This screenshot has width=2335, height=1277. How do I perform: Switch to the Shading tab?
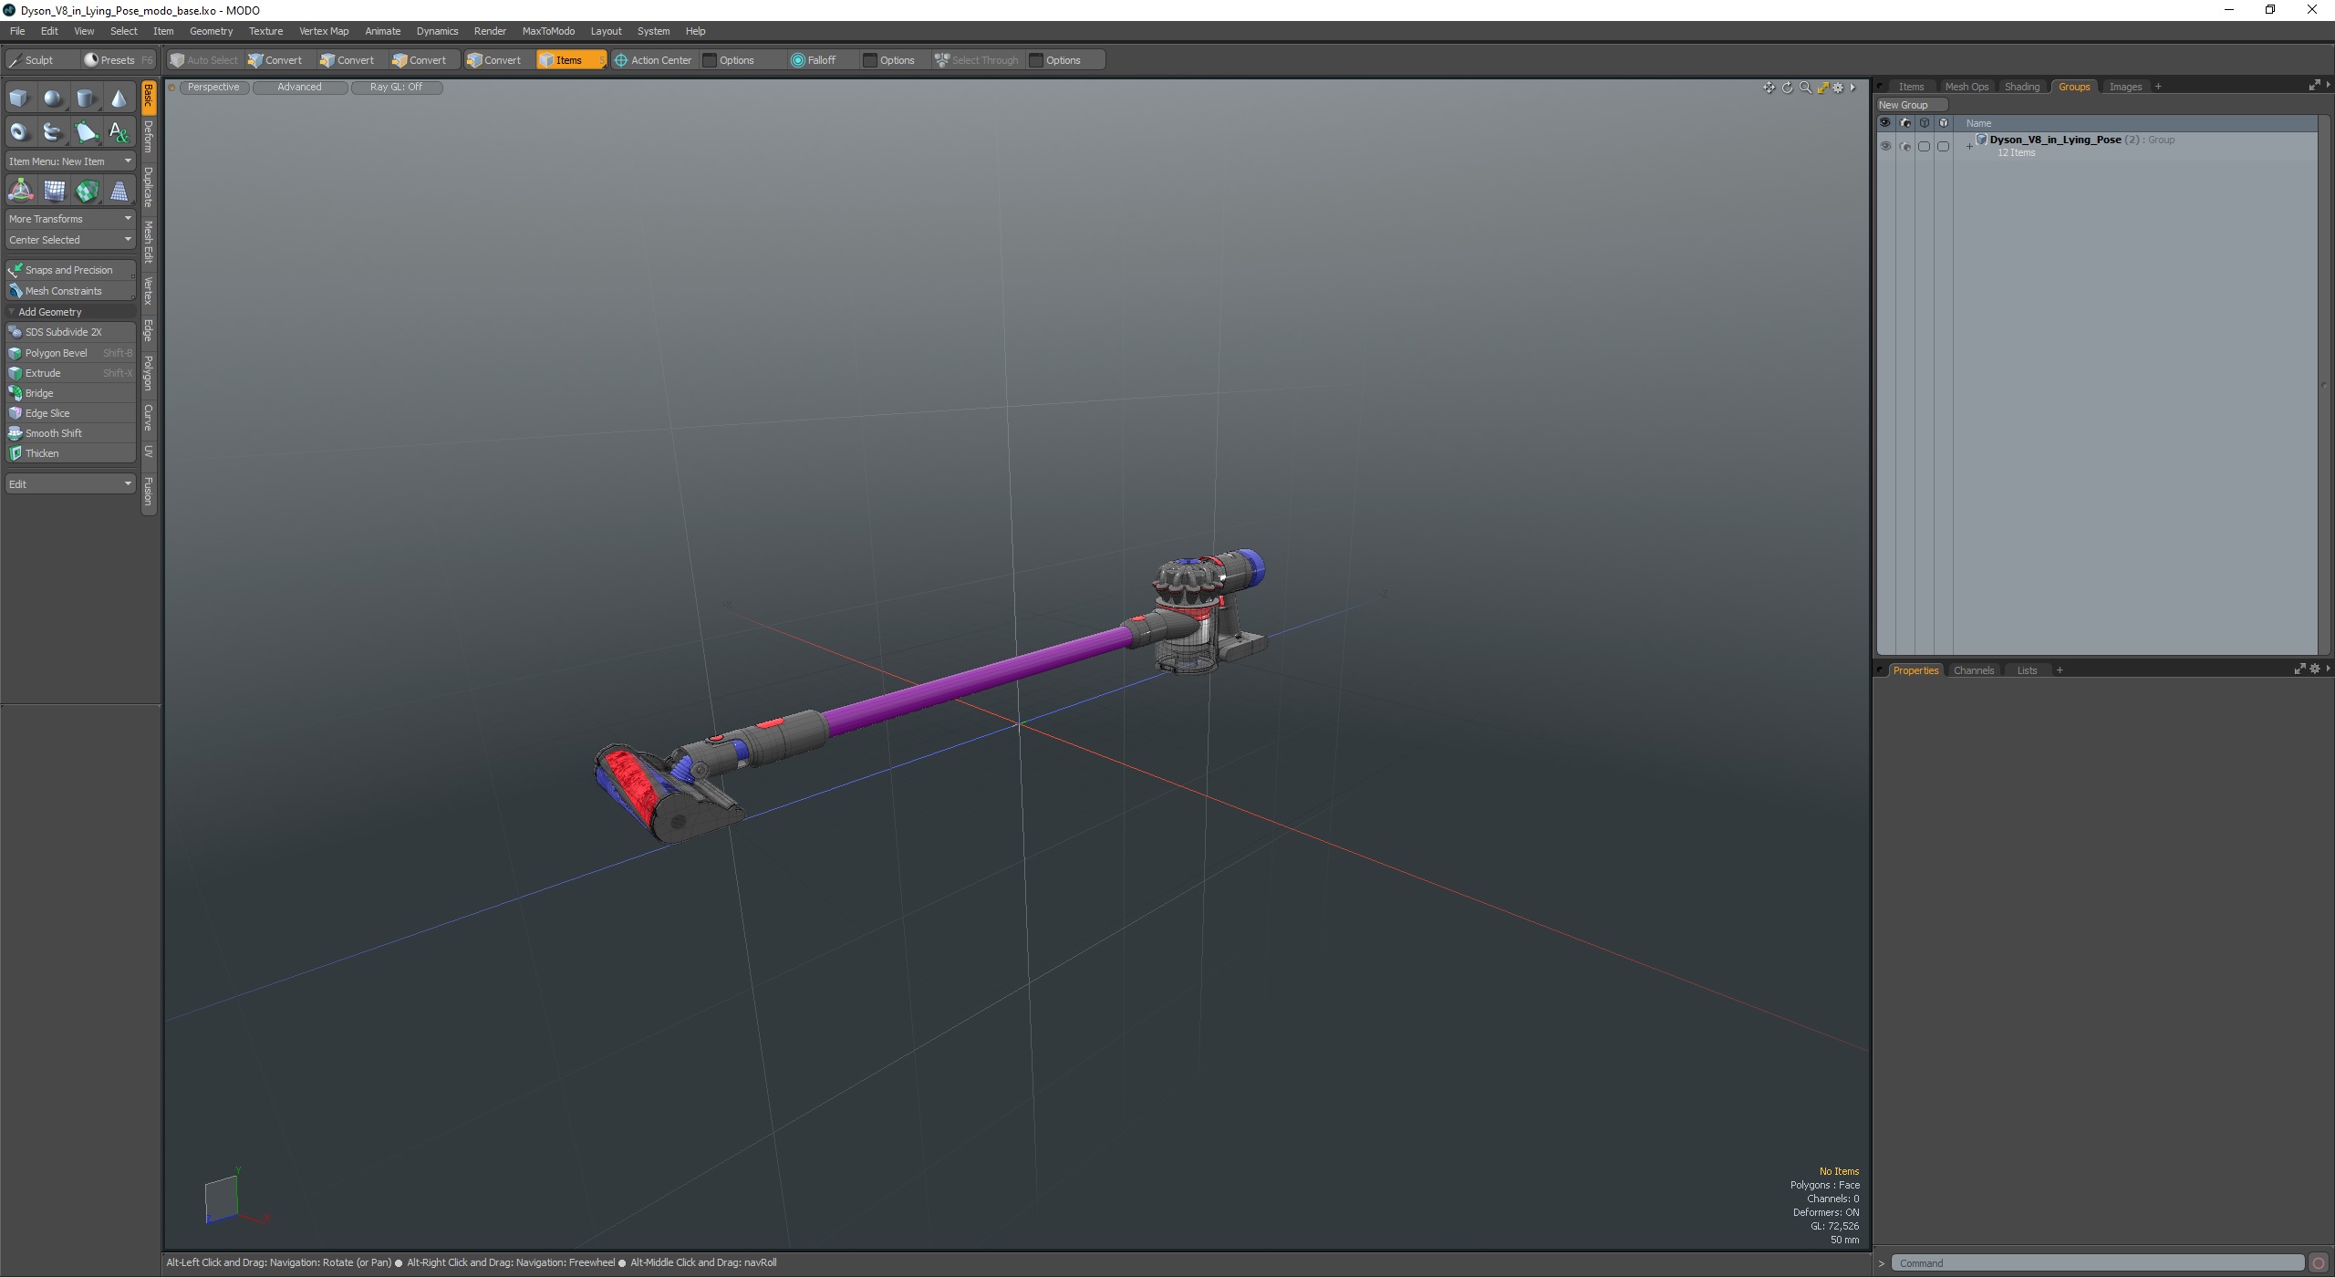point(2021,87)
